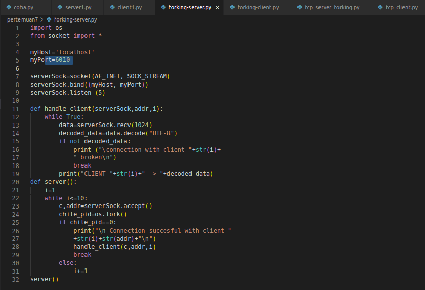Click decoded_data=data.decode("UTF-8") line
Screen dimensions: 425x290
point(118,133)
